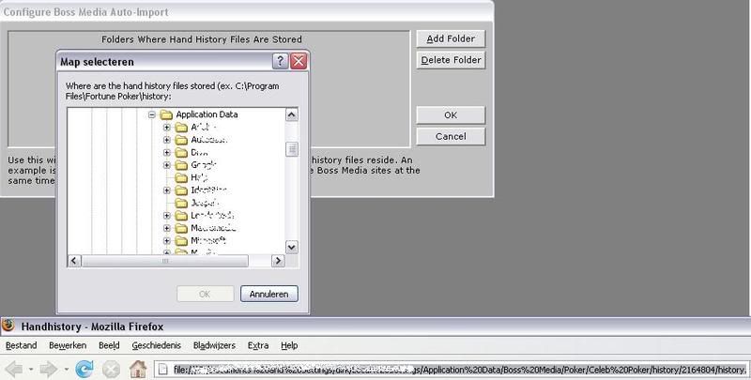Image resolution: width=751 pixels, height=380 pixels.
Task: Click the Firefox logo in the title bar
Action: click(8, 326)
